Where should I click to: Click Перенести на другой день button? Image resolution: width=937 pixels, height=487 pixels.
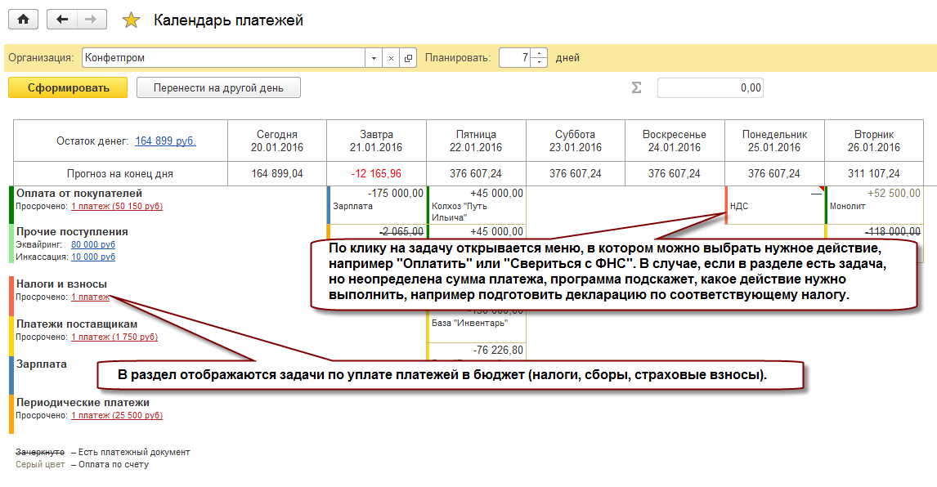(x=218, y=87)
